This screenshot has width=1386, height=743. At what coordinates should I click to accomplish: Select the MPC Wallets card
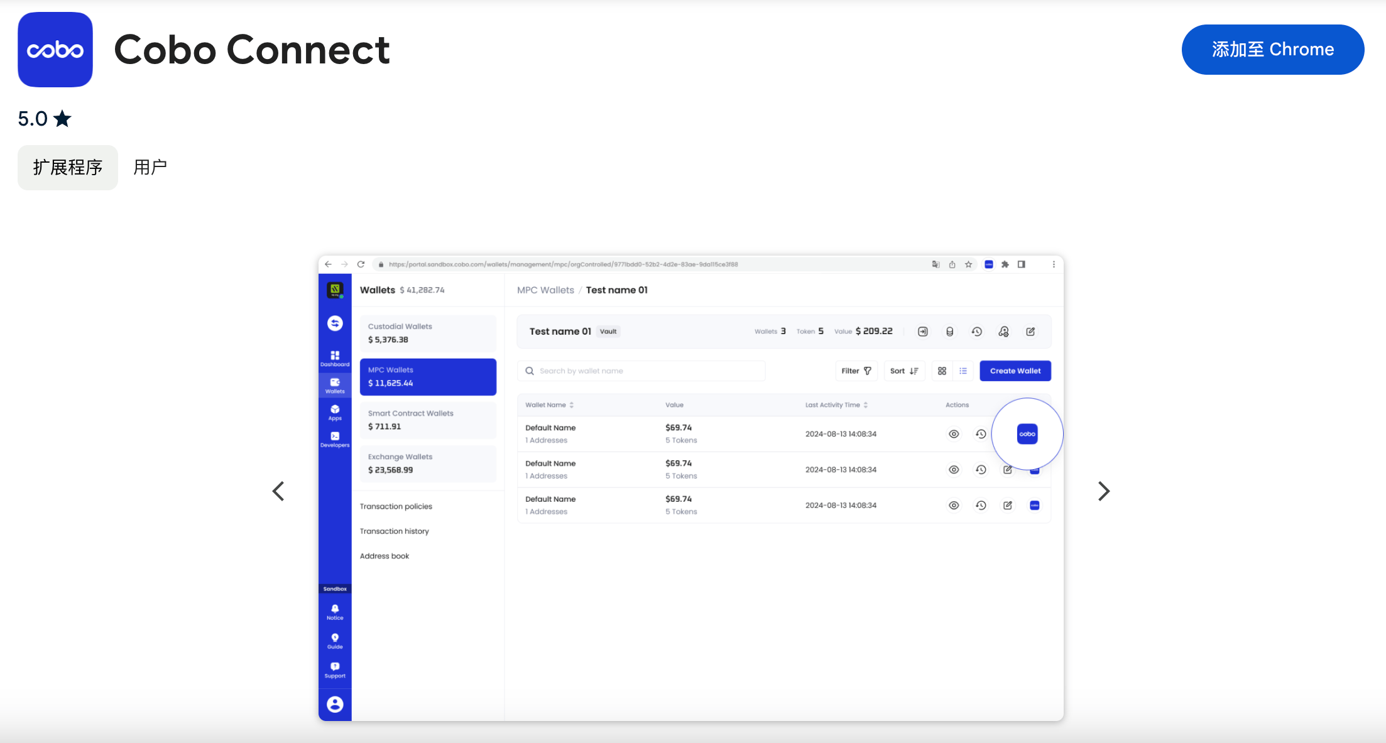point(428,377)
